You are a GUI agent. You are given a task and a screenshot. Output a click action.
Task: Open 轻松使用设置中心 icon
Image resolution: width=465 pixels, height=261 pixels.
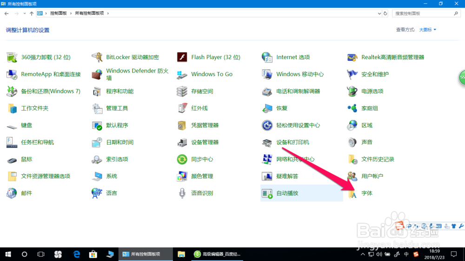pos(267,125)
